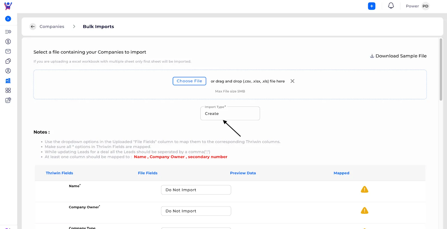
Task: Click the Power username label
Action: pyautogui.click(x=412, y=6)
